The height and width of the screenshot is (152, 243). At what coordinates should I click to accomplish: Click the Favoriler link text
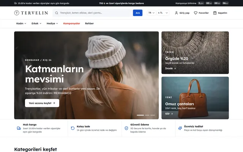(x=204, y=13)
